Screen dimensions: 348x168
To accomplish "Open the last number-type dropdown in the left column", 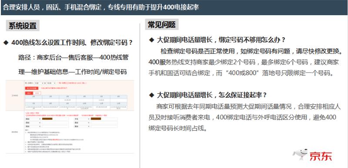I will tap(33, 126).
